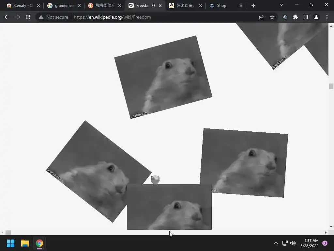Mute the Freedom tab audio icon
Screen dimensions: 334x251
(153, 6)
